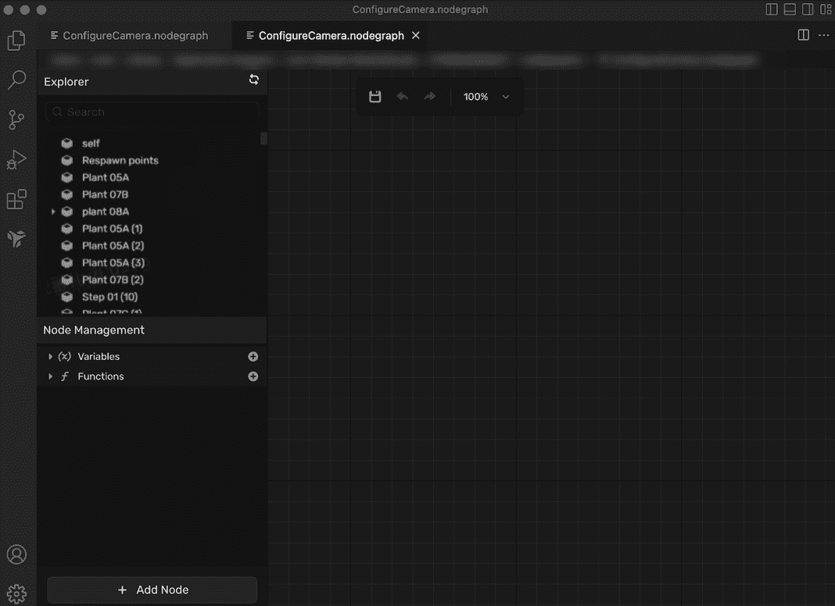Expand the Variables section
Image resolution: width=835 pixels, height=606 pixels.
[x=51, y=356]
